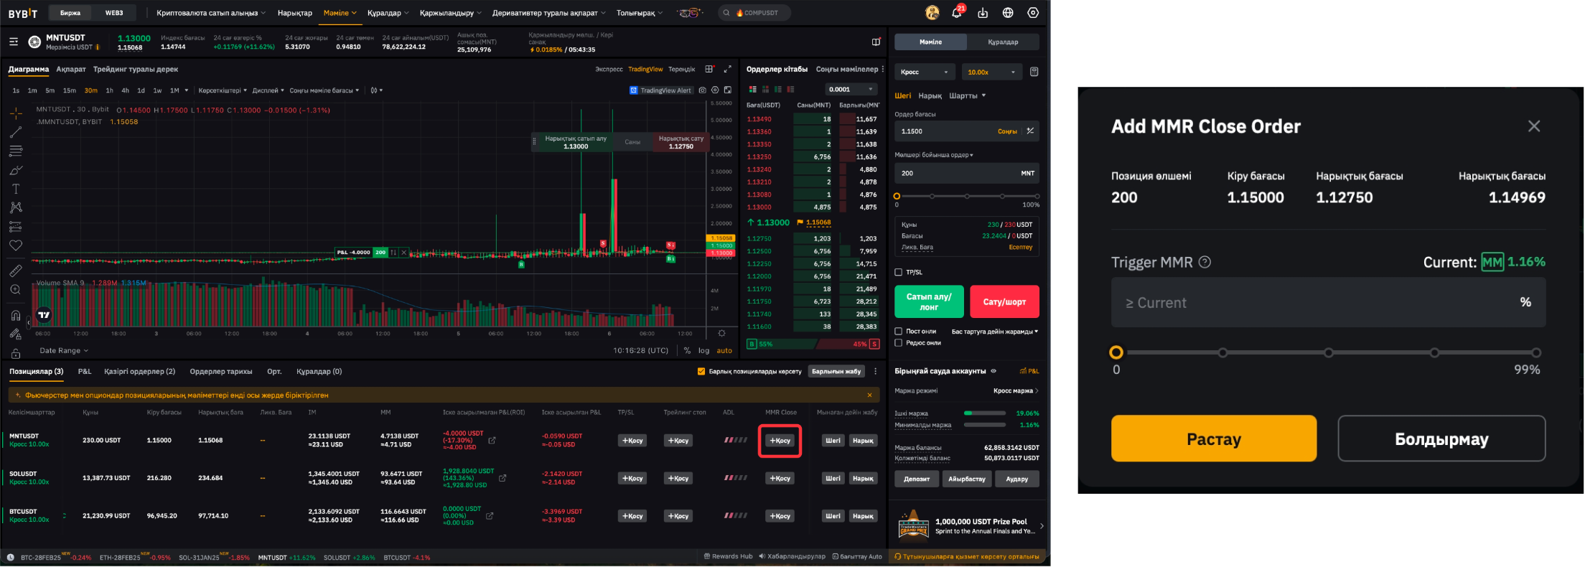Click the Trigger MMR help icon
Screen dimensions: 1585x567
point(1205,262)
